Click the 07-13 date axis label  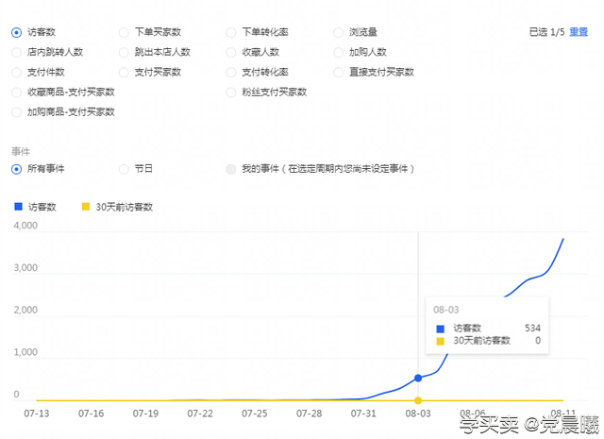pyautogui.click(x=37, y=414)
